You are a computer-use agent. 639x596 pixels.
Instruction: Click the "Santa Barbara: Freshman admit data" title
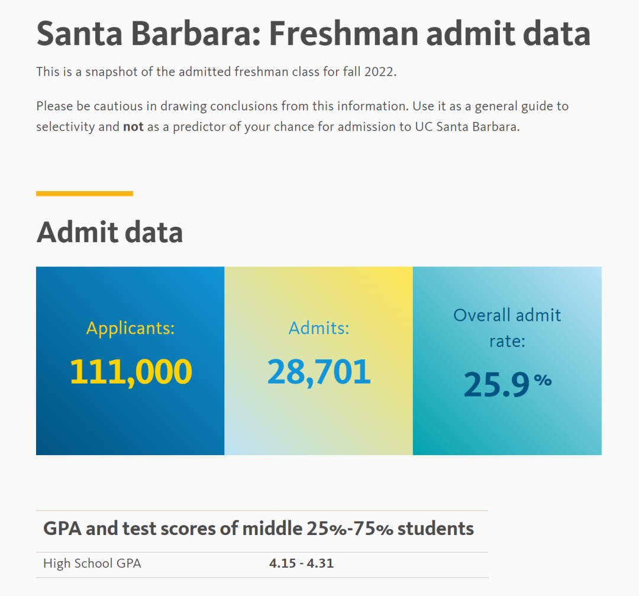point(313,34)
